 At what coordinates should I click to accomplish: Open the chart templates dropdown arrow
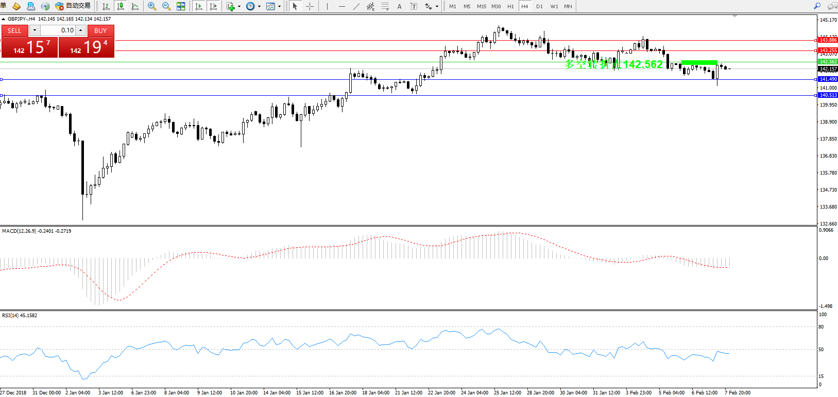click(x=279, y=7)
